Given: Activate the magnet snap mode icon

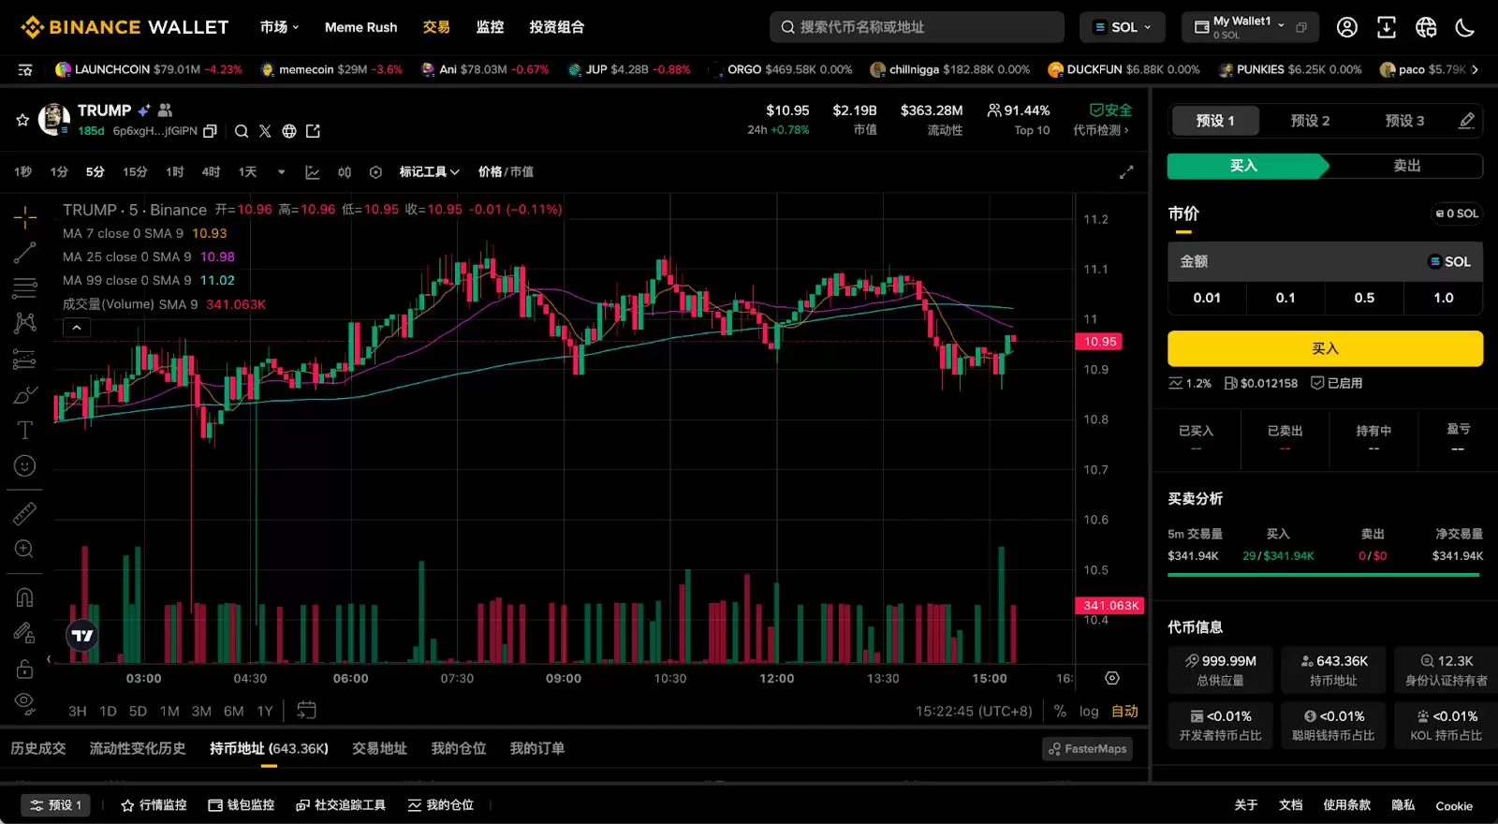Looking at the screenshot, I should [x=25, y=597].
